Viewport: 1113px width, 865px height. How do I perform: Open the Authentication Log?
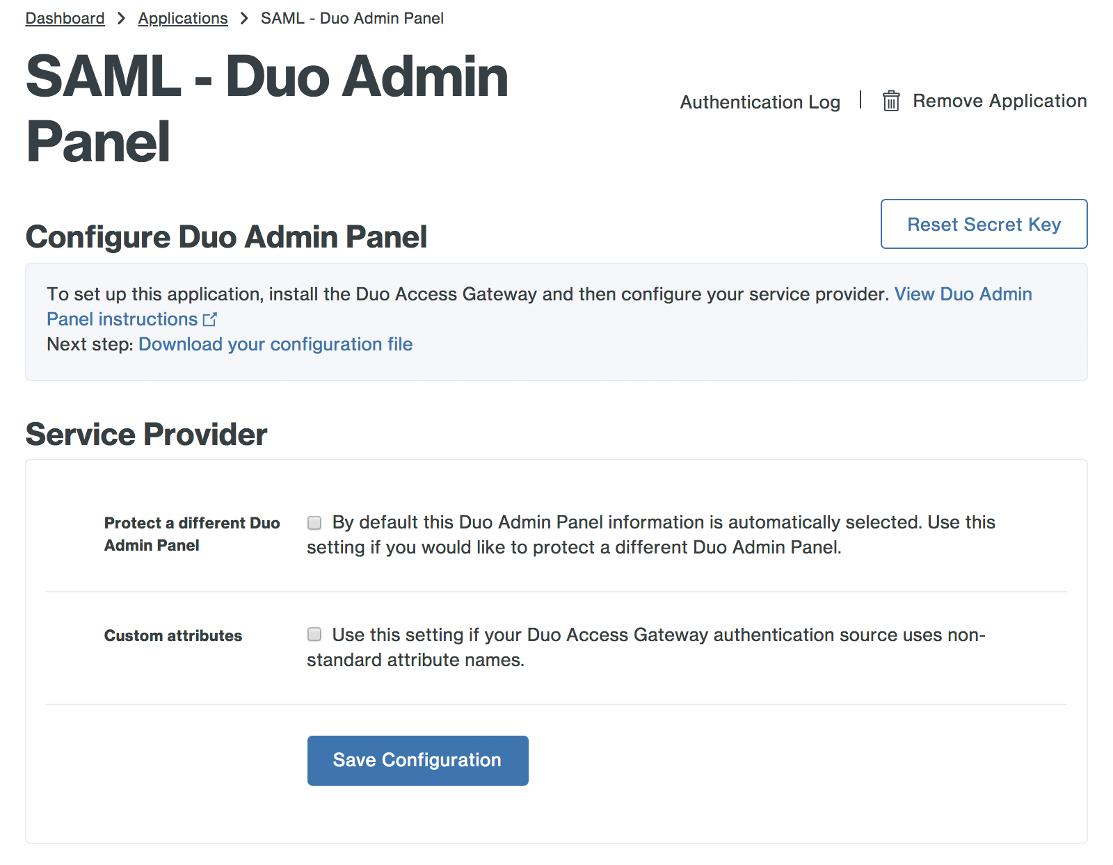760,102
